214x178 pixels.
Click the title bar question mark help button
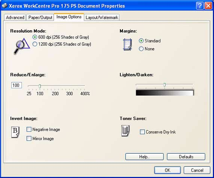pos(199,6)
